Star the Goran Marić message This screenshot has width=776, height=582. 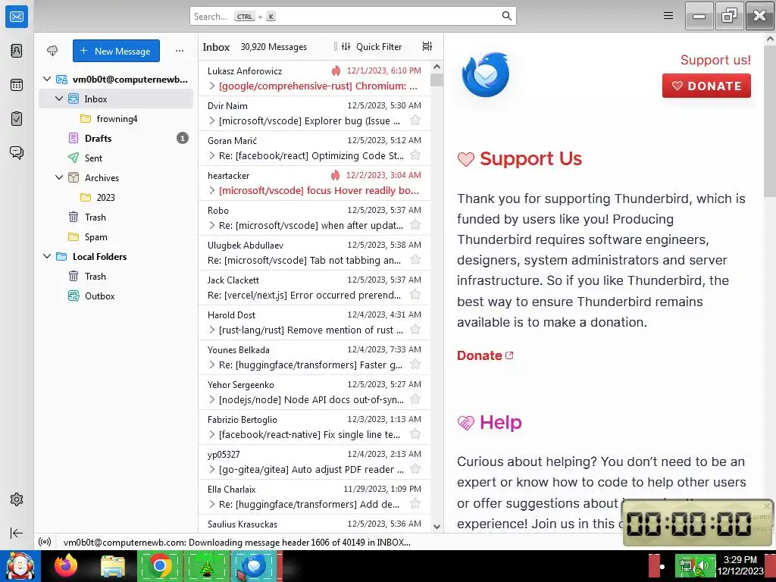[x=415, y=155]
